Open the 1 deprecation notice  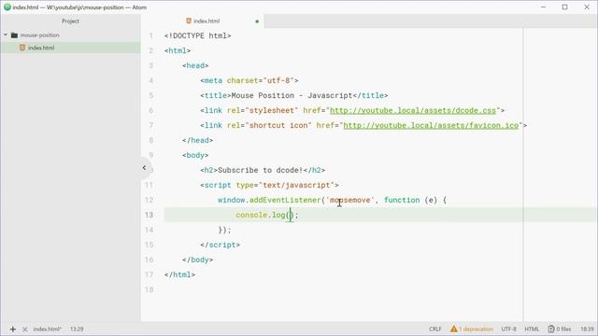tap(476, 329)
